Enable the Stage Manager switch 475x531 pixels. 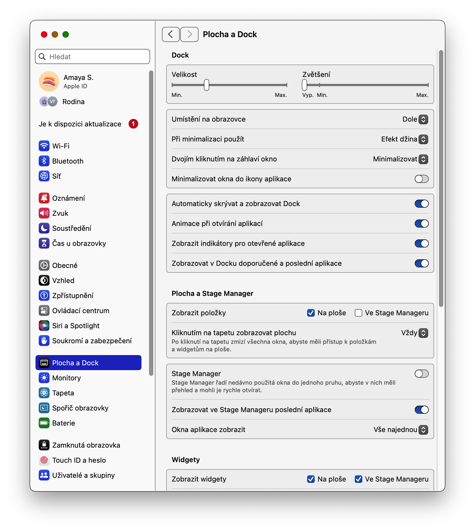pos(421,374)
